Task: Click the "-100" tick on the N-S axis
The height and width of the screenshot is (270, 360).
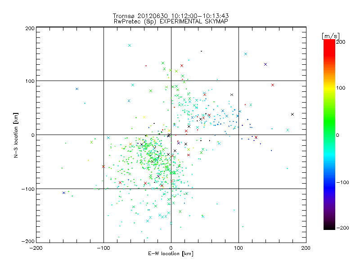Action: [x=28, y=189]
